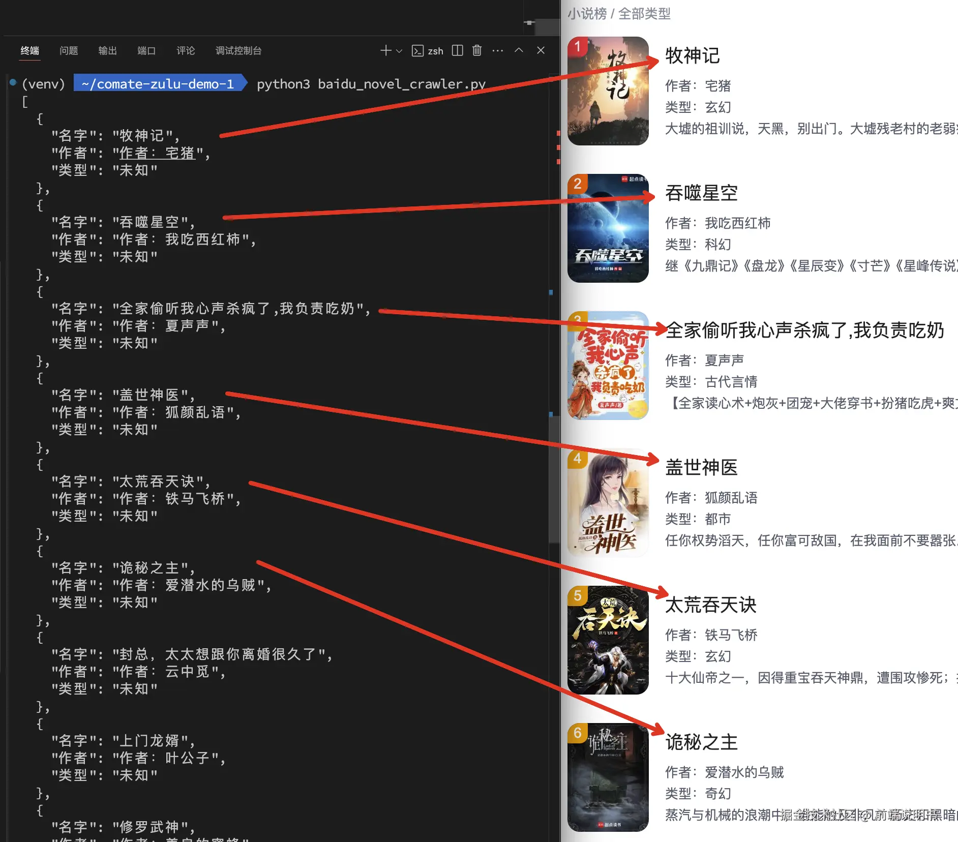Select the zsh terminal shell label
958x842 pixels.
point(435,51)
